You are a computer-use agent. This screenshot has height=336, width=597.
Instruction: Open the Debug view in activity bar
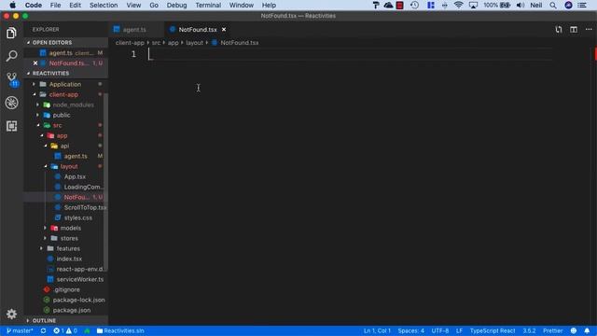click(11, 103)
